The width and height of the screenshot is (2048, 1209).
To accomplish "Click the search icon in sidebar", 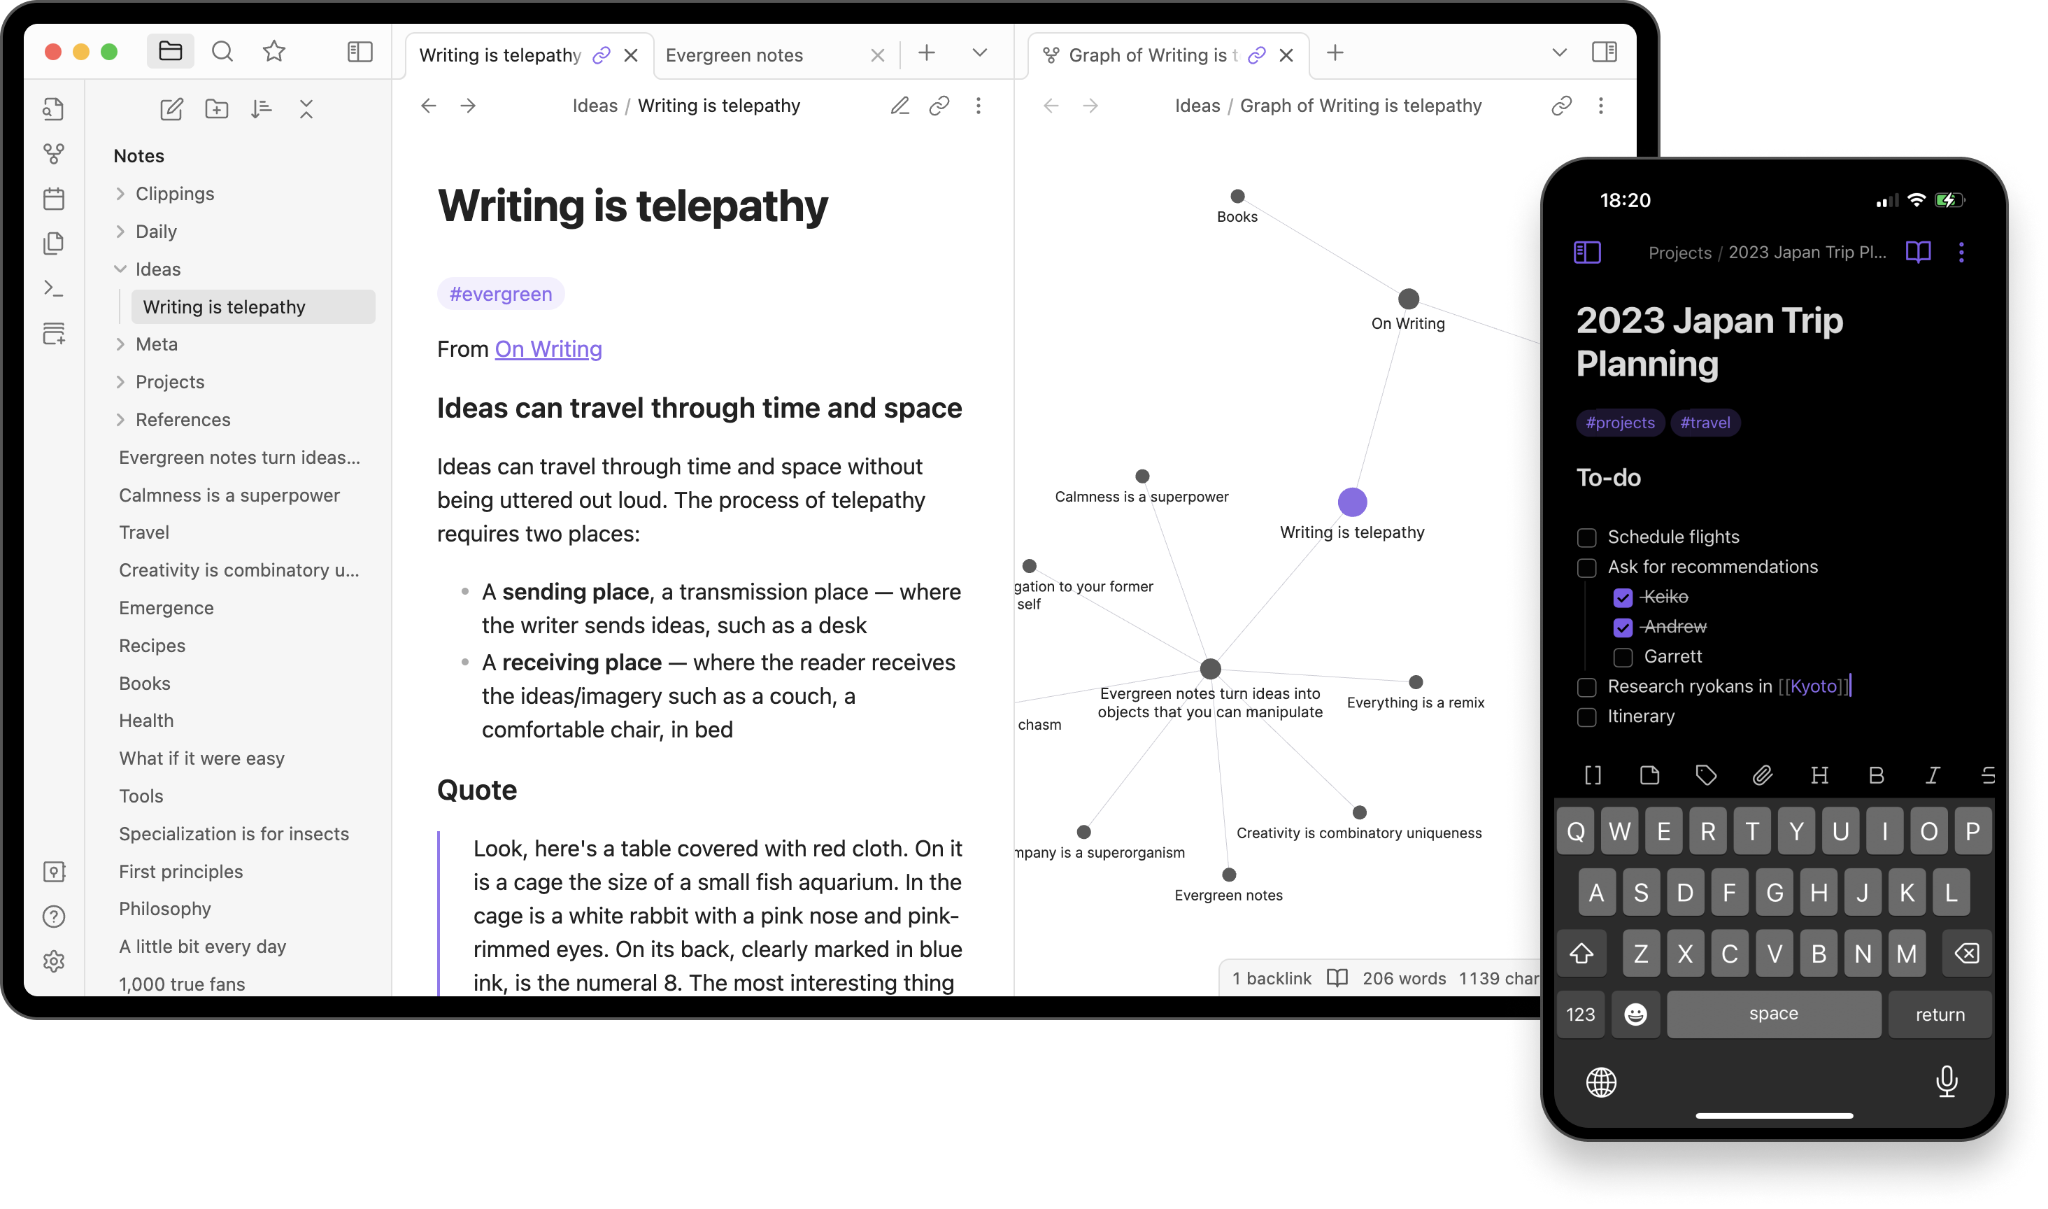I will [x=223, y=52].
